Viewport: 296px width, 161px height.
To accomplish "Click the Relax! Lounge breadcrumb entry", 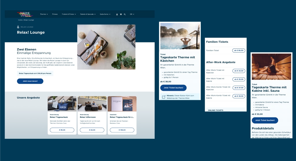I will pos(29,20).
